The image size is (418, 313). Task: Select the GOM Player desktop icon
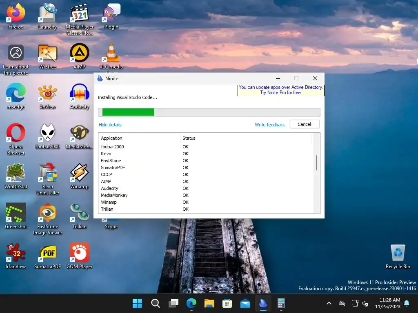pyautogui.click(x=80, y=256)
